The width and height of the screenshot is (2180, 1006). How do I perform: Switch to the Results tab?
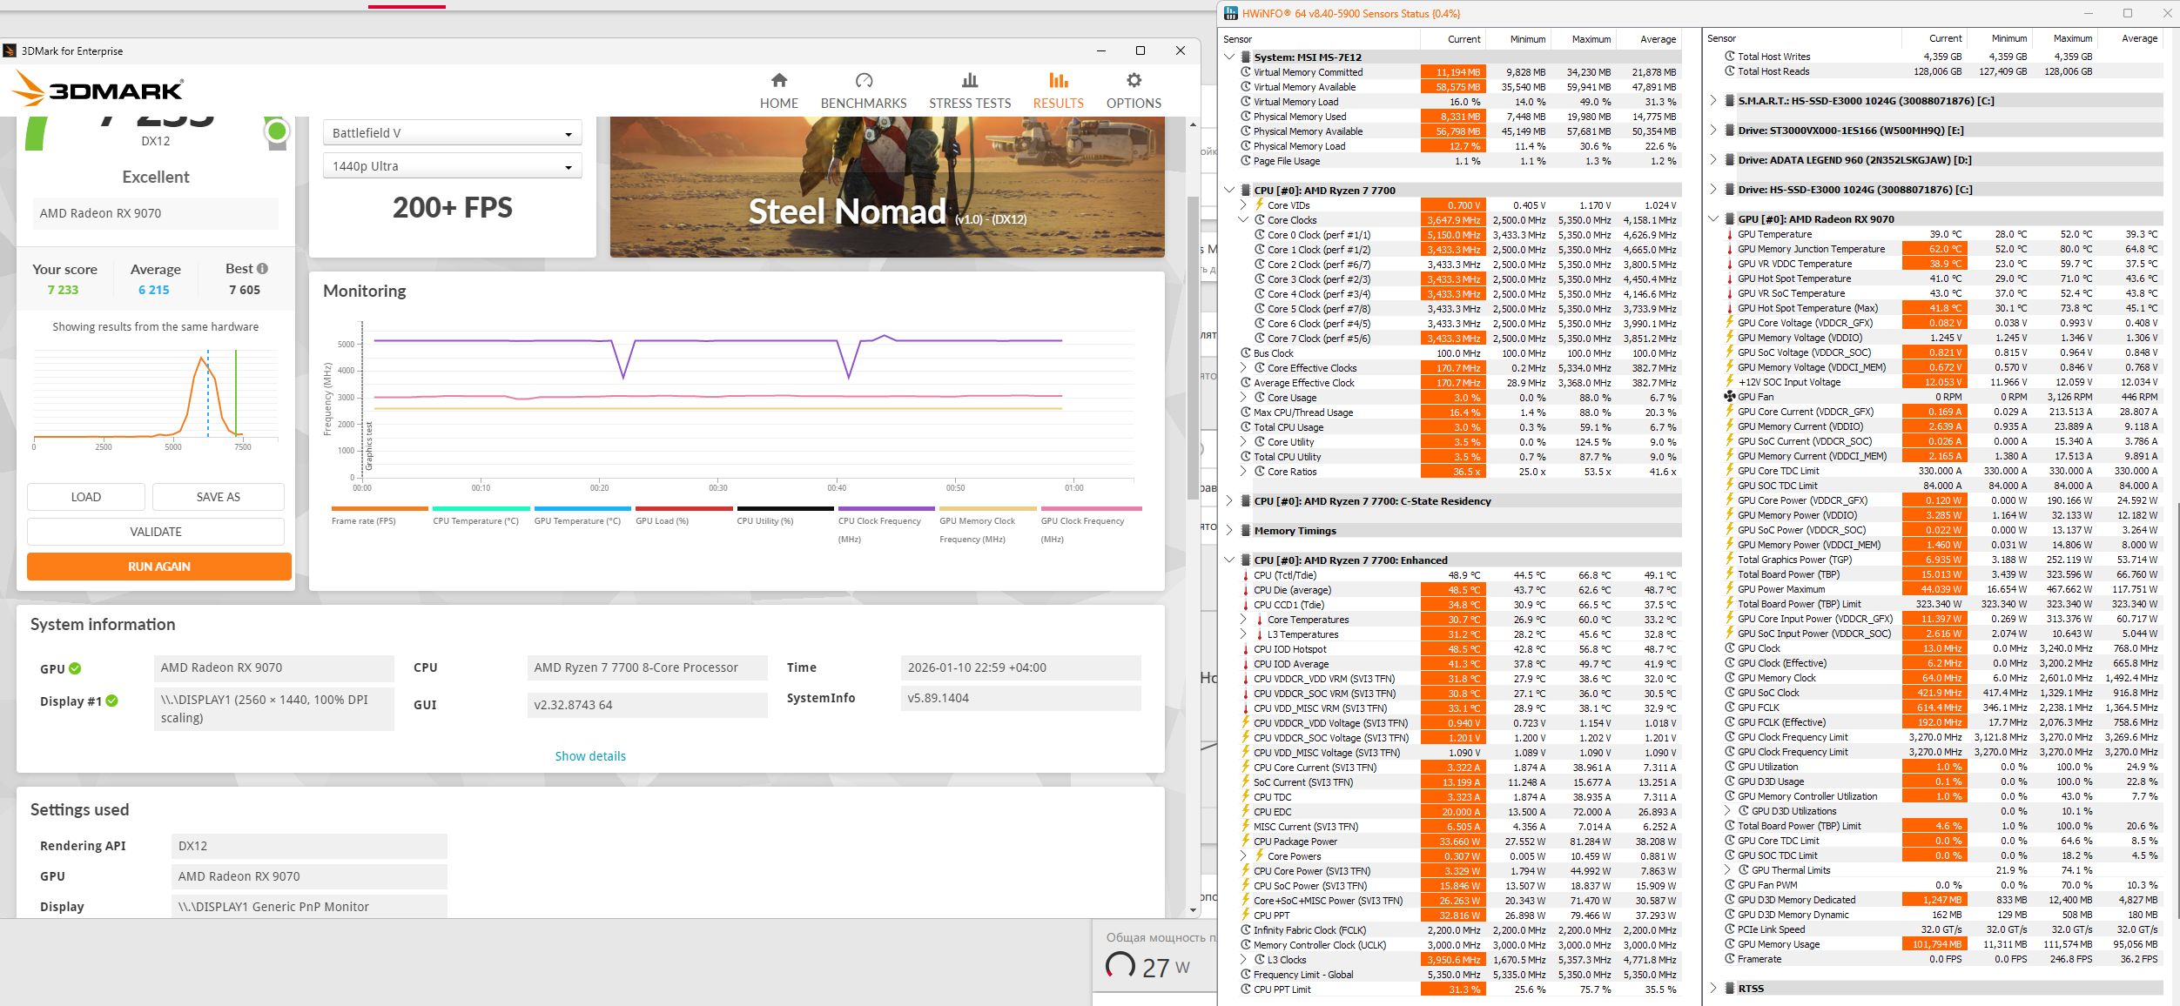point(1058,91)
